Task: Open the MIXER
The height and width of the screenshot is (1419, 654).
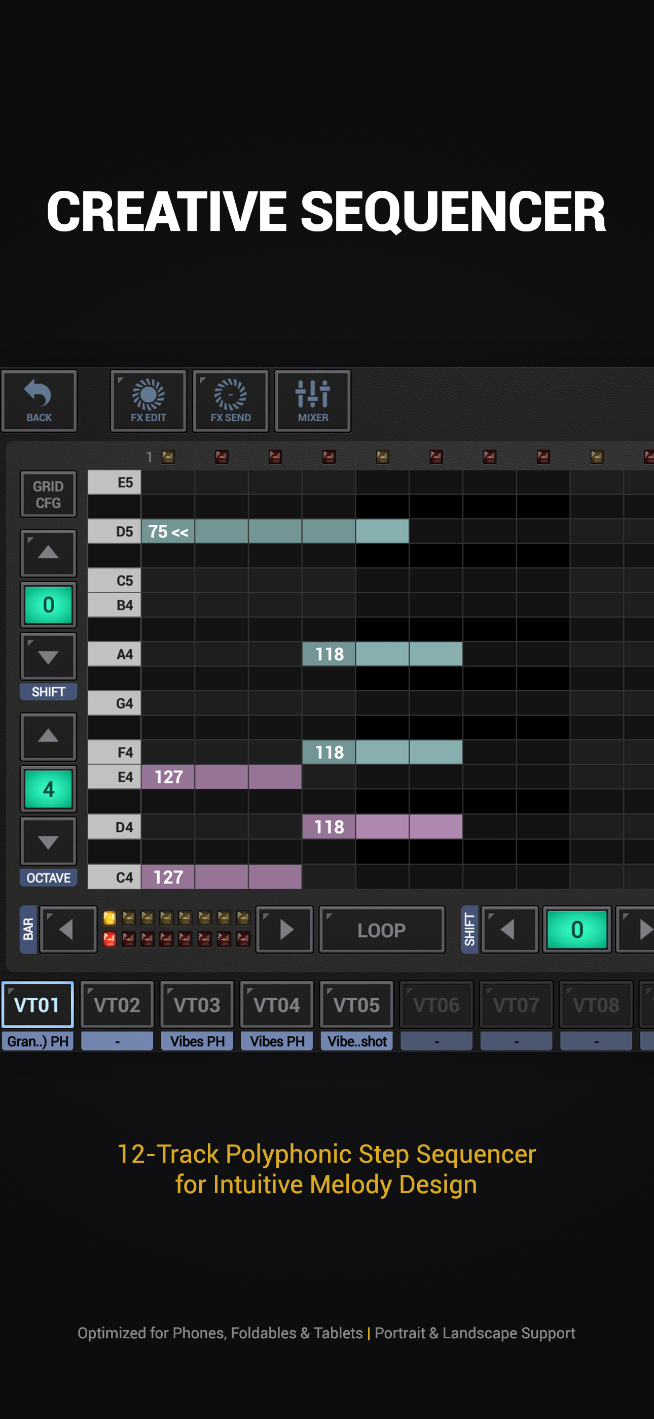Action: coord(313,400)
